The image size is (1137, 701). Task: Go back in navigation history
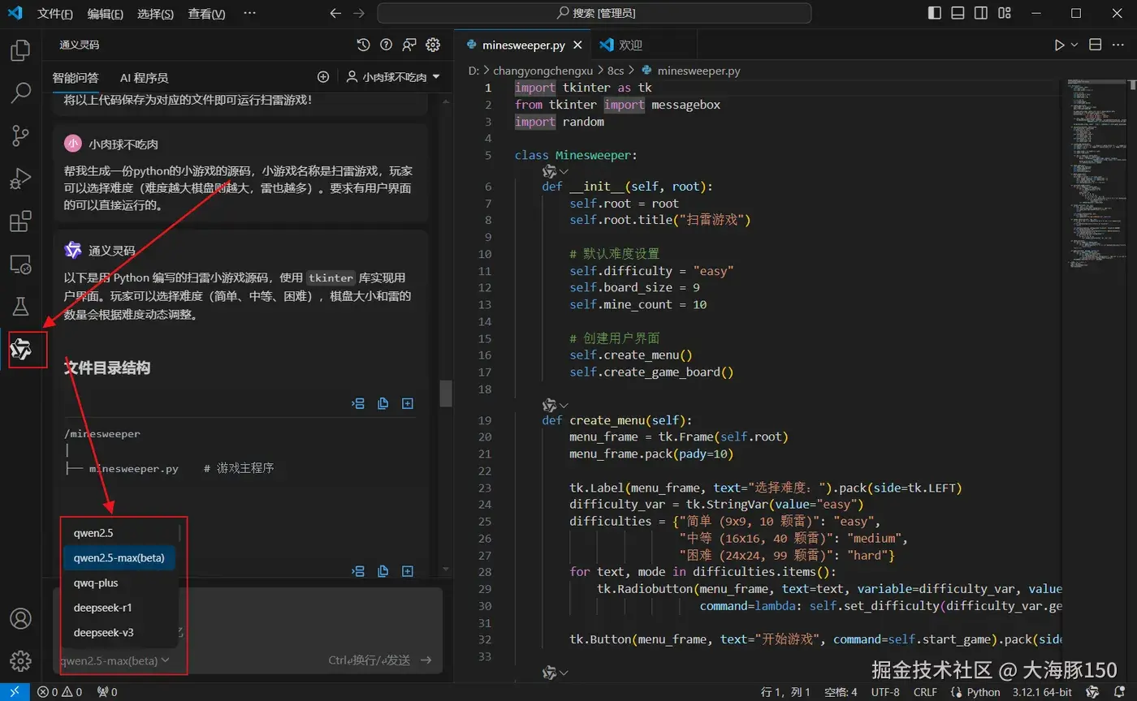tap(335, 13)
